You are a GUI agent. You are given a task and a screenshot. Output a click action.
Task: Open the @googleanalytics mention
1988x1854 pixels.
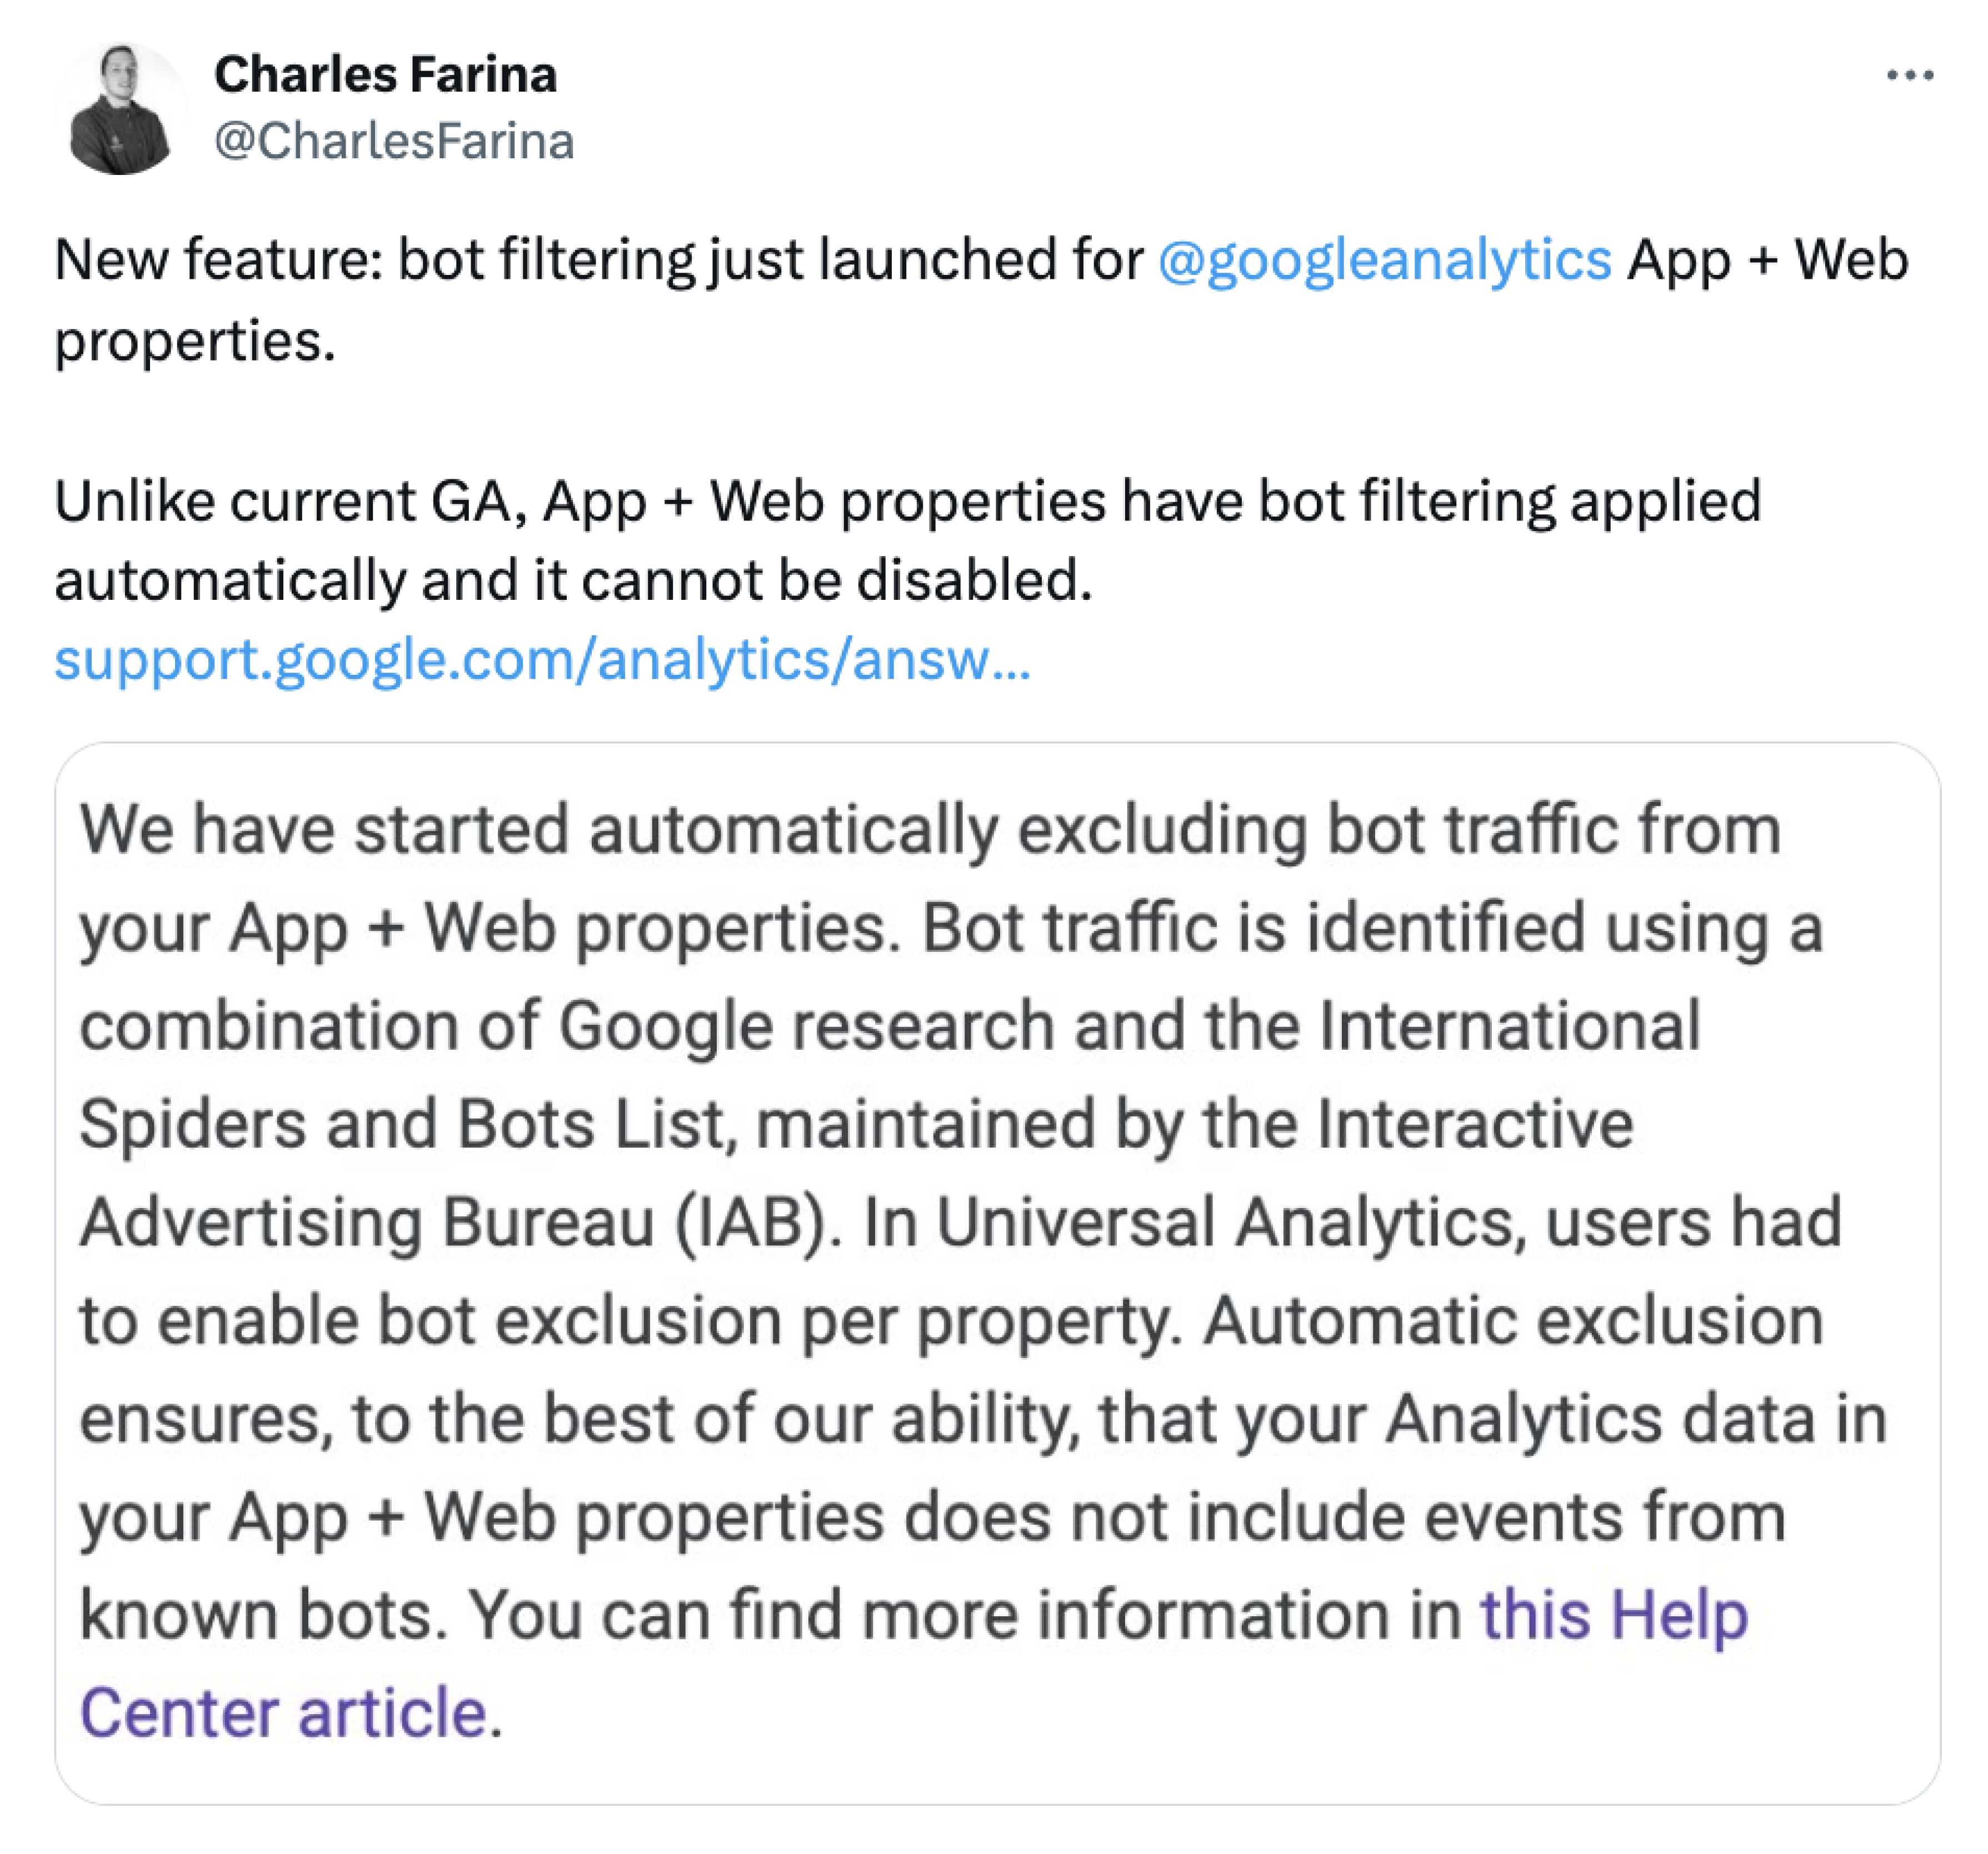click(x=1384, y=260)
